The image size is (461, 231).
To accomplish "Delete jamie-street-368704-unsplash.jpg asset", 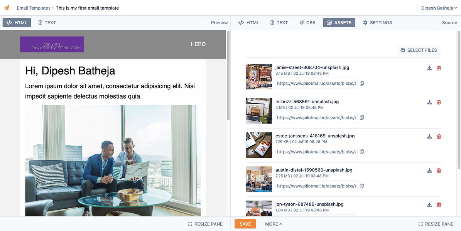I will (439, 68).
